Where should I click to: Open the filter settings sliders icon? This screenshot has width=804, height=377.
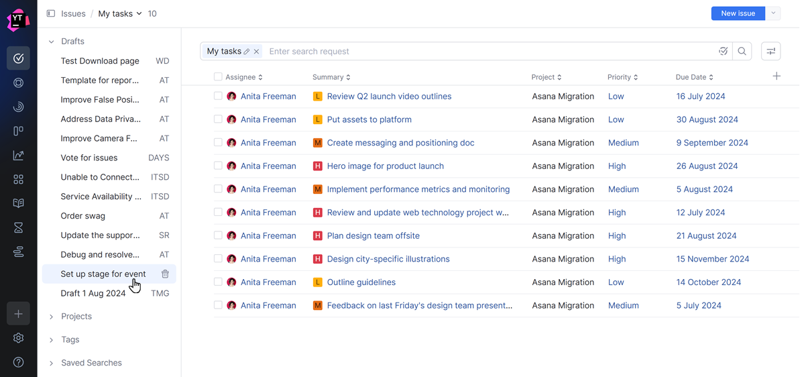point(770,52)
